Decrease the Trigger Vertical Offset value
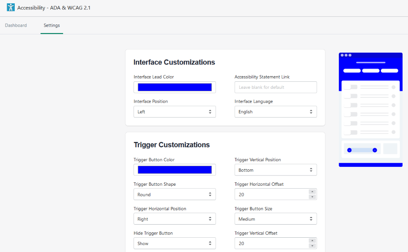 pyautogui.click(x=312, y=246)
